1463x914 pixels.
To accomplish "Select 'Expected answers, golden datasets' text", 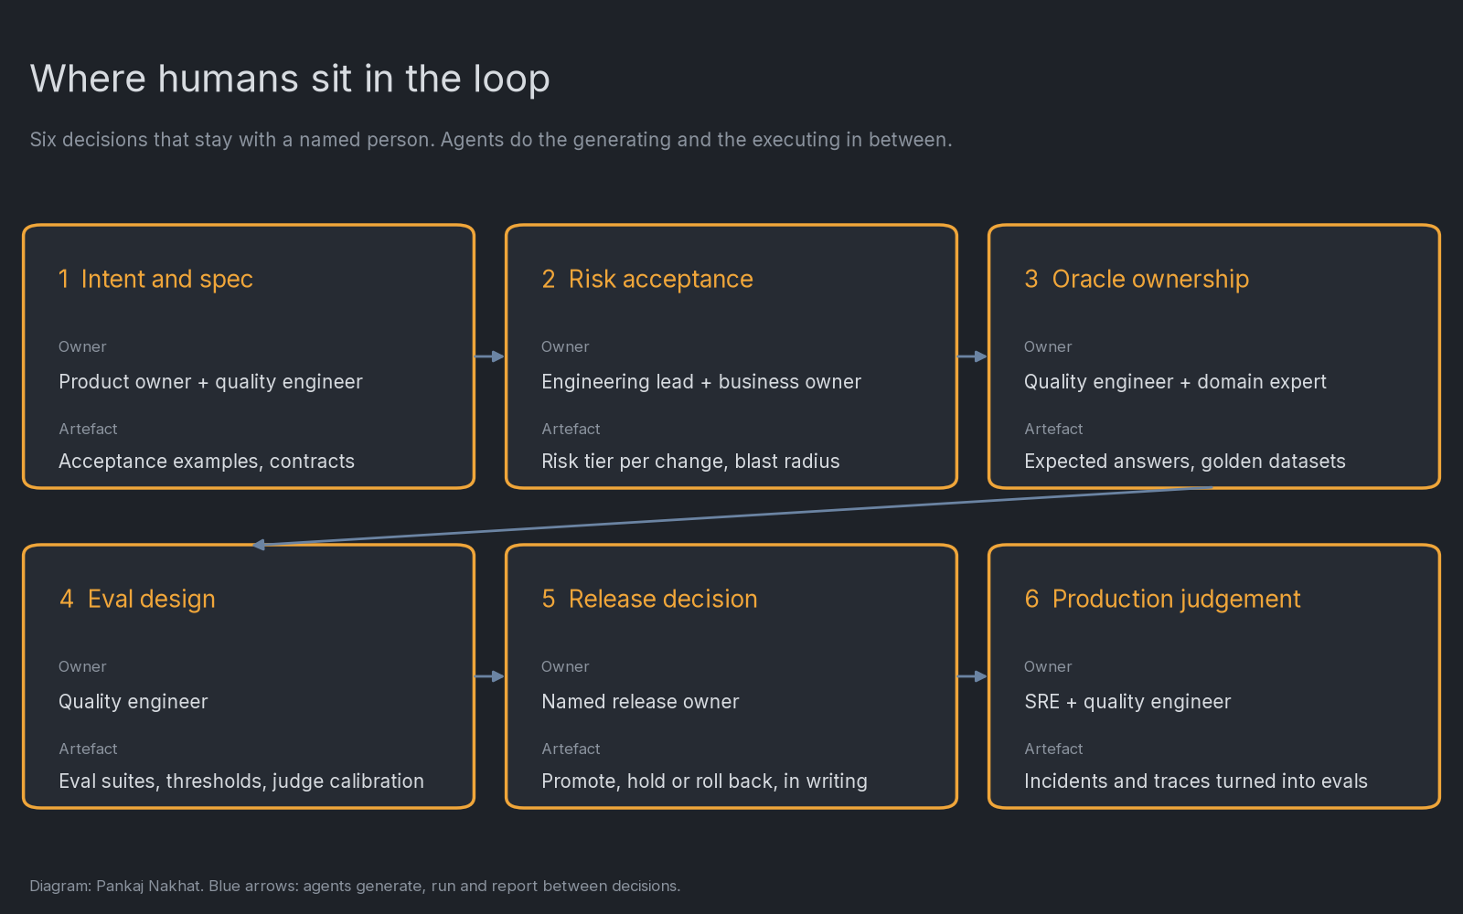I will 1185,462.
